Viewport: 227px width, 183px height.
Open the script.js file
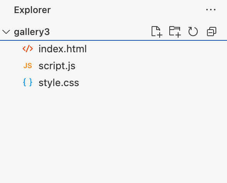57,66
